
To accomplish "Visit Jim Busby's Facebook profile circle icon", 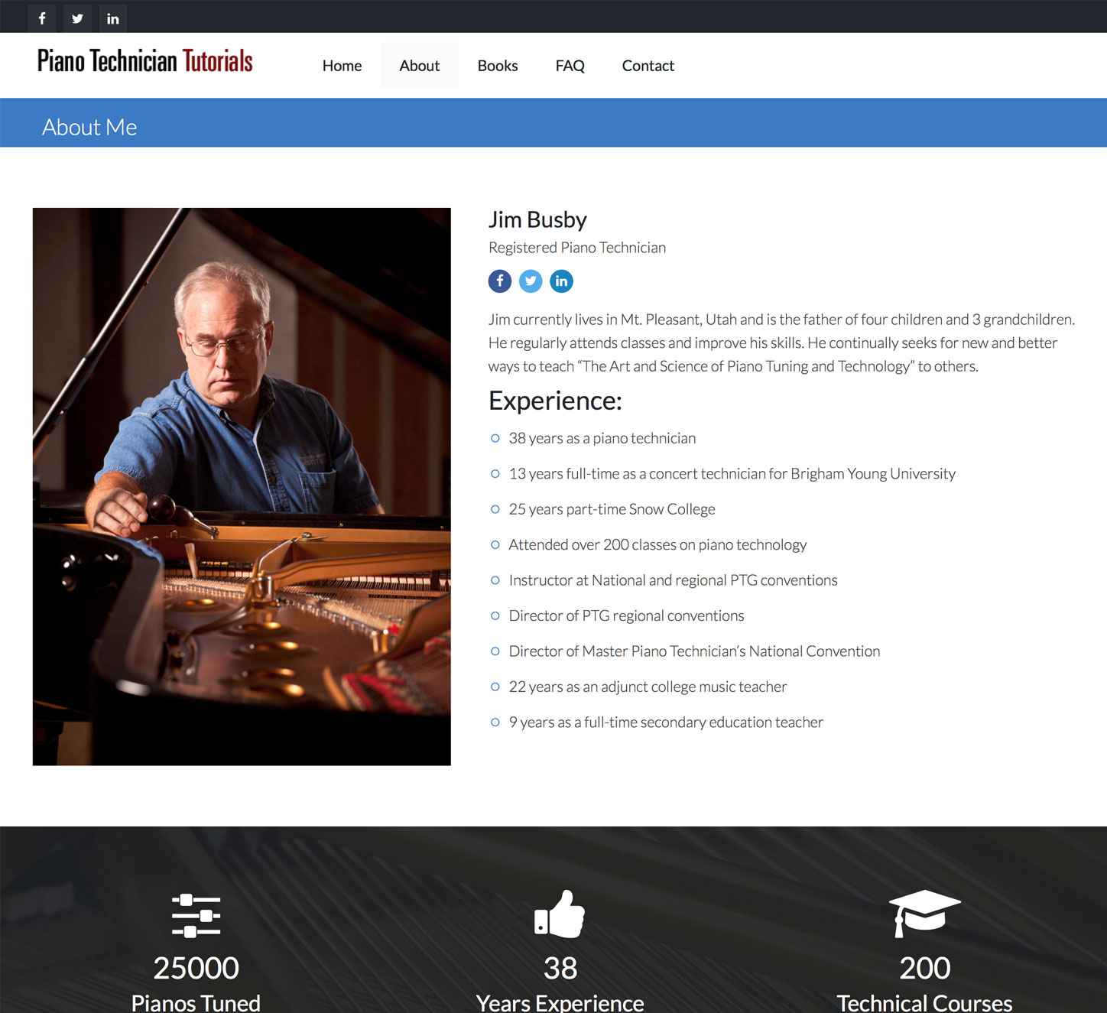I will [x=500, y=281].
